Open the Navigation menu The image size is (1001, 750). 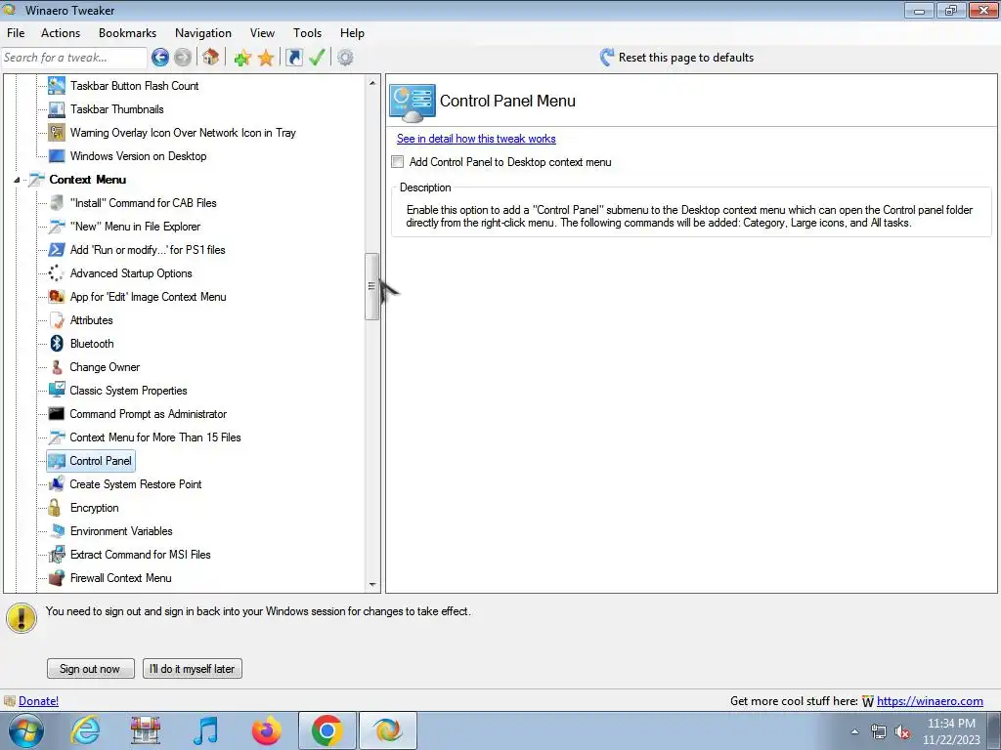coord(203,33)
